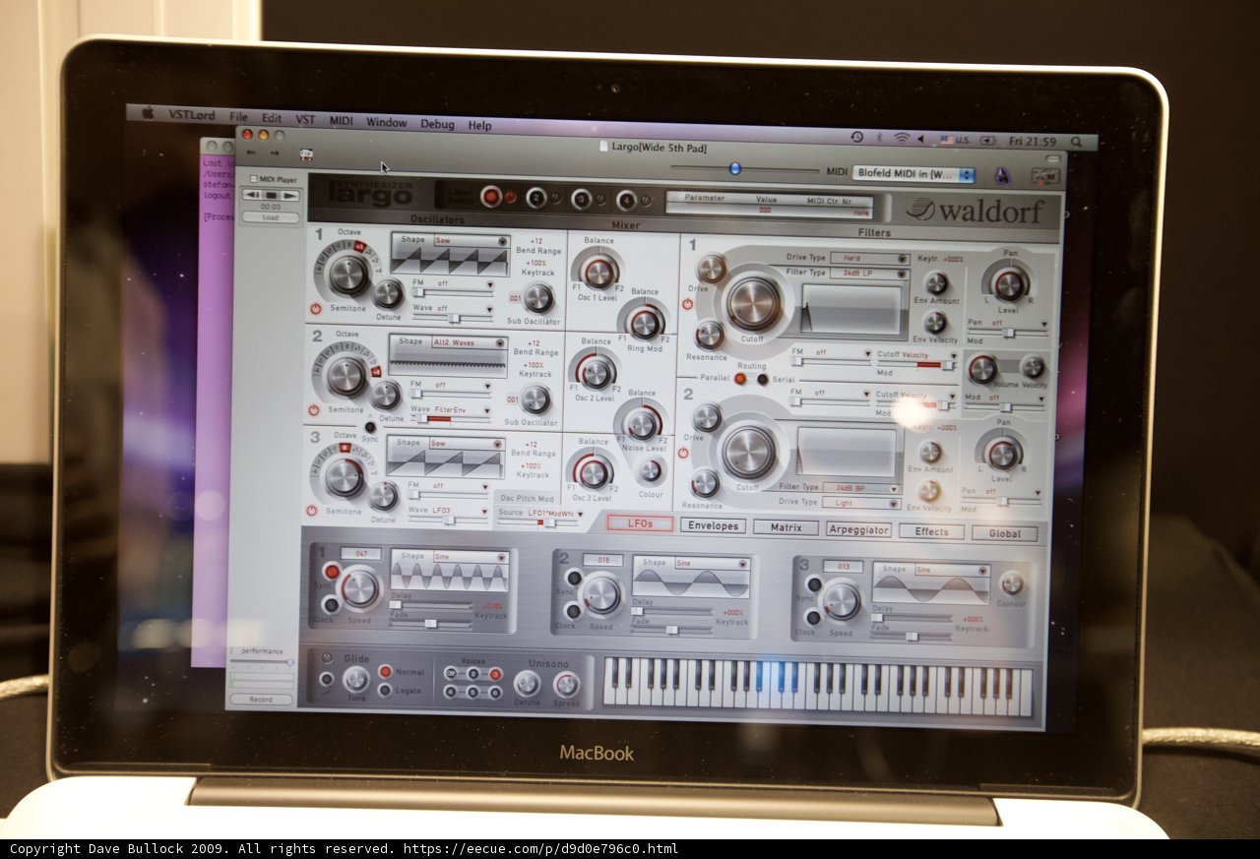
Task: Open the Apple menu
Action: [x=149, y=113]
